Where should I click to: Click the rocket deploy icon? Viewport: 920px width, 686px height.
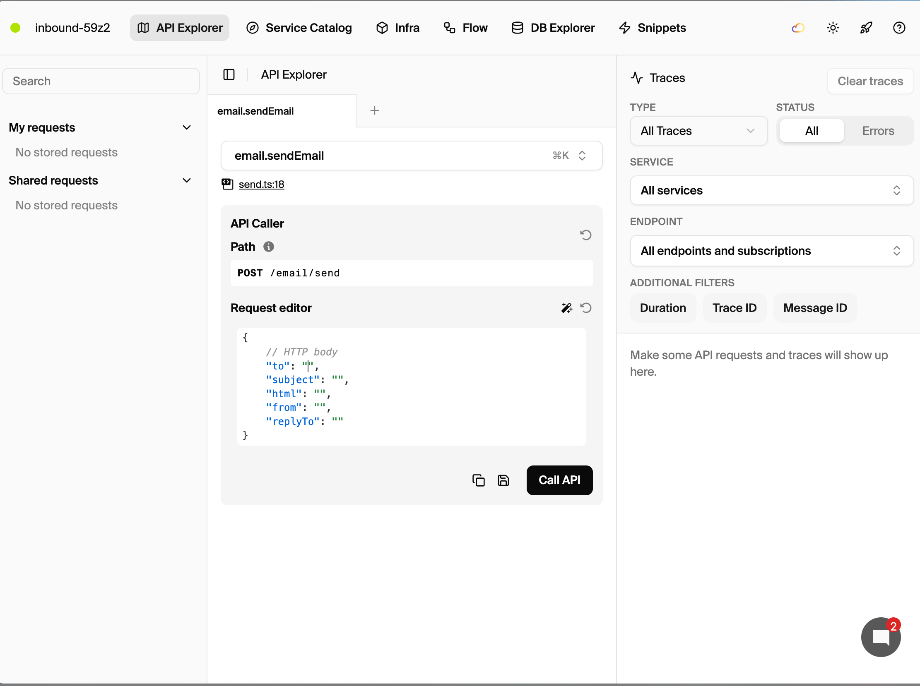[866, 27]
